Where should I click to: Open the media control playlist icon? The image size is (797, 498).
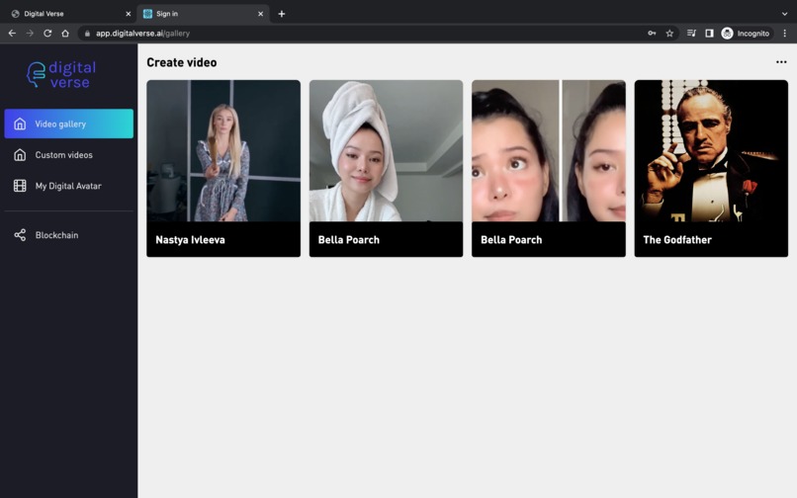(691, 33)
